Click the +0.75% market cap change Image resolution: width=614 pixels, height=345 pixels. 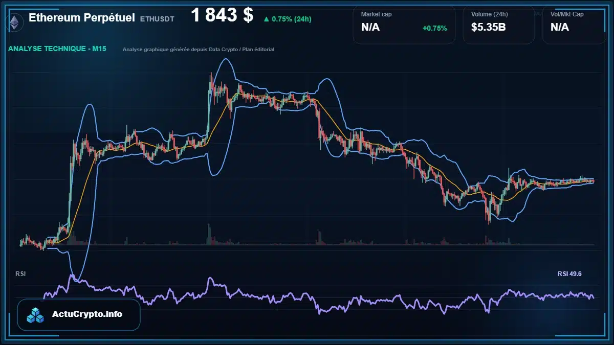click(434, 28)
